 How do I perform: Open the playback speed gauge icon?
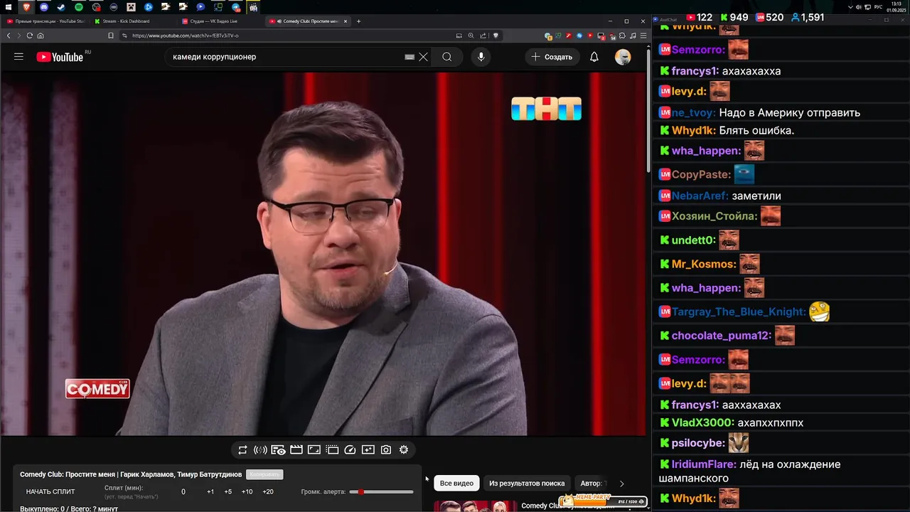click(350, 449)
